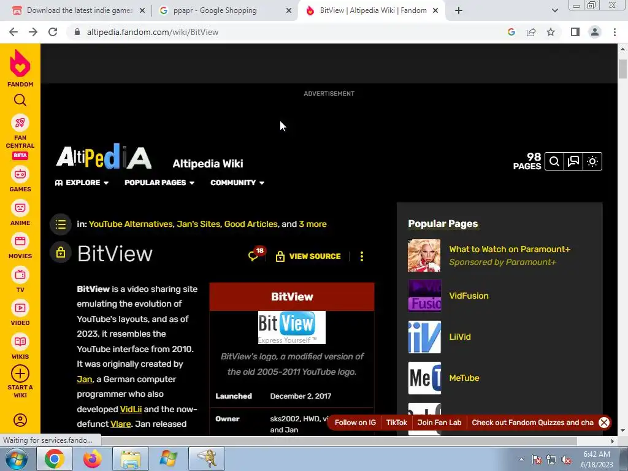Open MeTube popular page
This screenshot has height=471, width=628.
(464, 378)
